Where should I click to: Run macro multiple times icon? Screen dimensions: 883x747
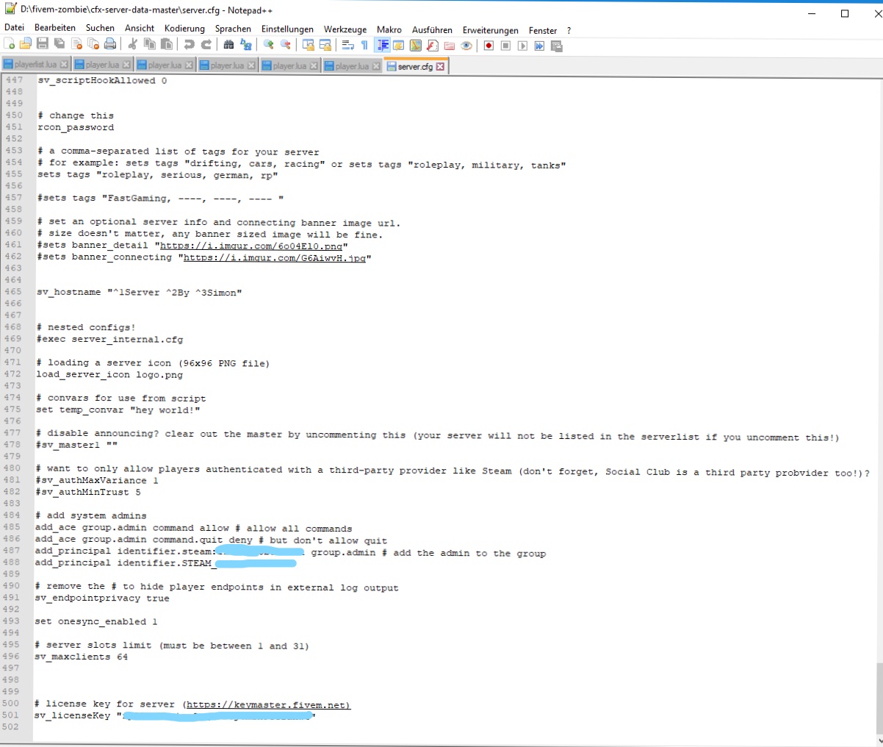tap(539, 45)
